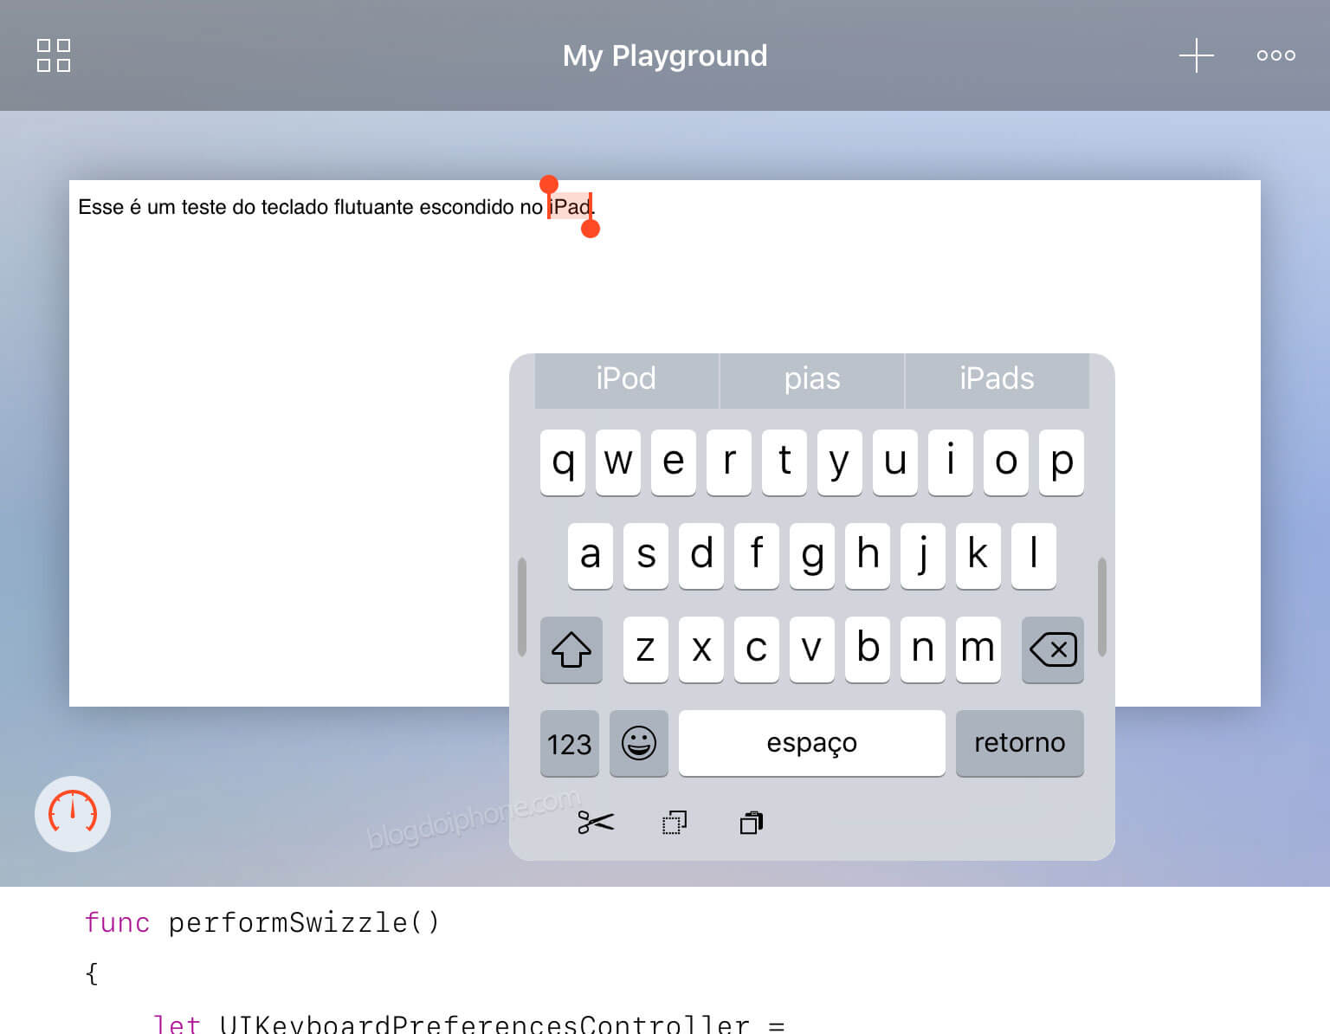Tap the q key

[x=563, y=462]
